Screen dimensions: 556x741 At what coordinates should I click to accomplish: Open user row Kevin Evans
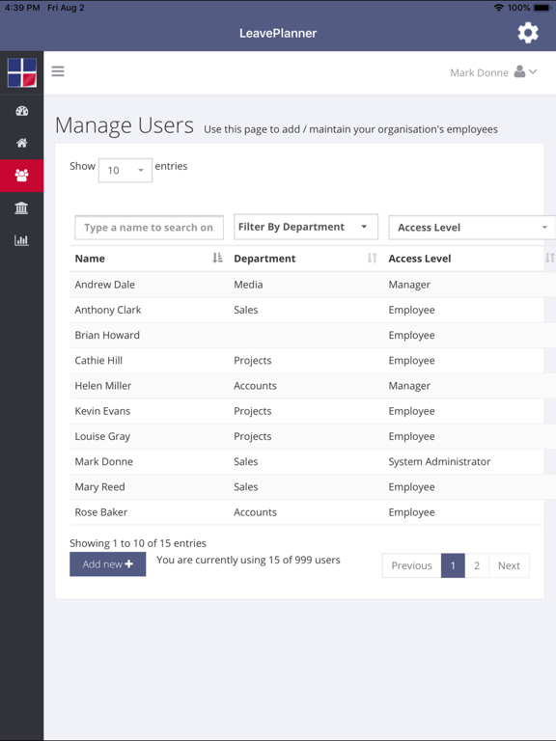313,411
